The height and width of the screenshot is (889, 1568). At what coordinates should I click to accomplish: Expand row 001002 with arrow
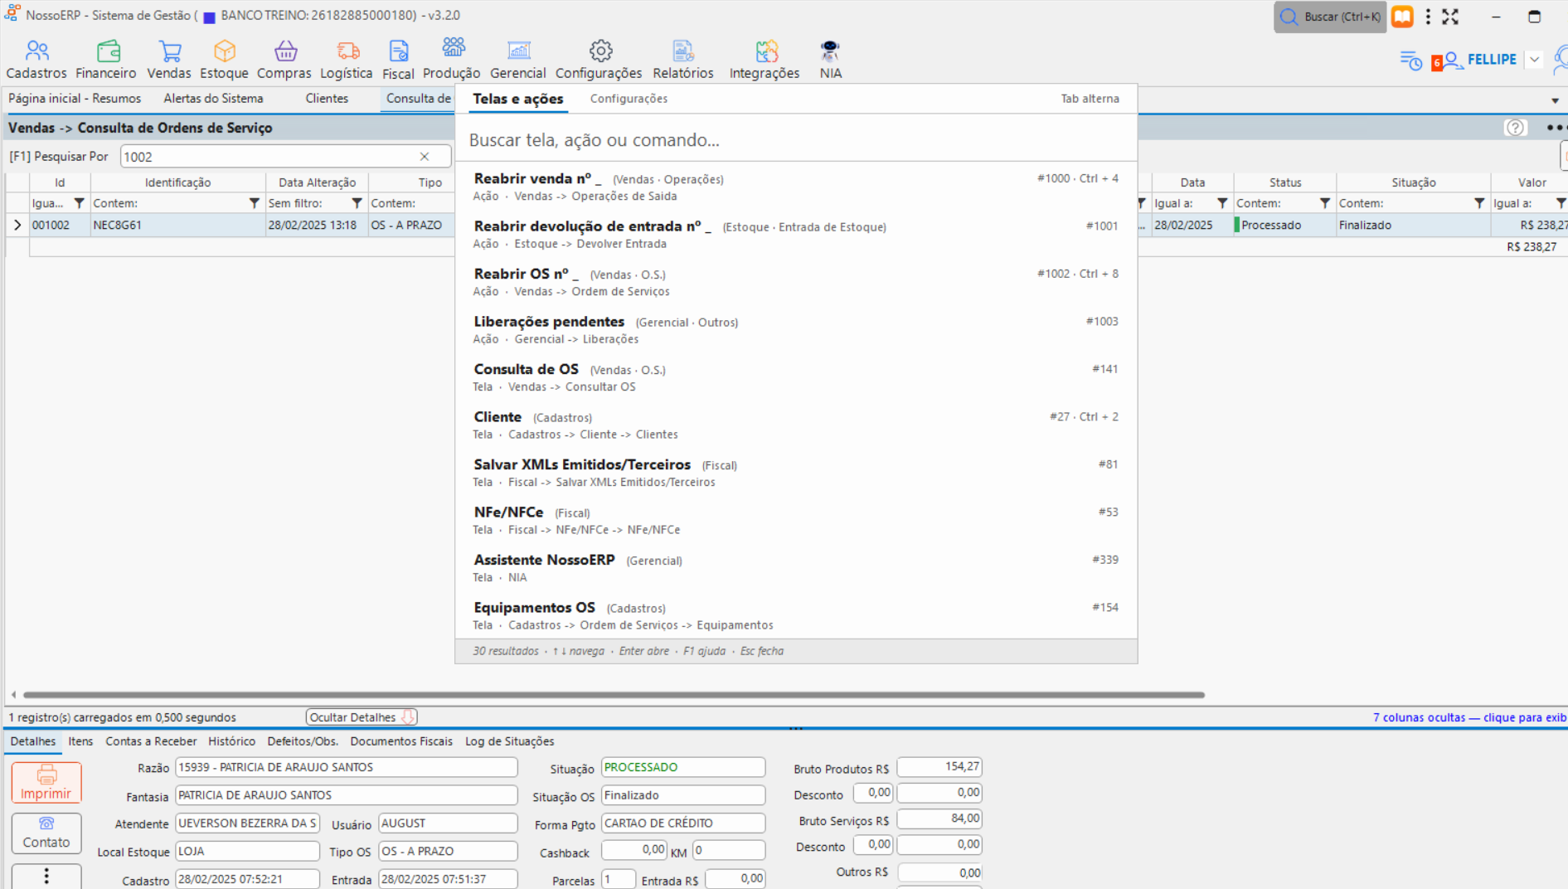click(17, 225)
